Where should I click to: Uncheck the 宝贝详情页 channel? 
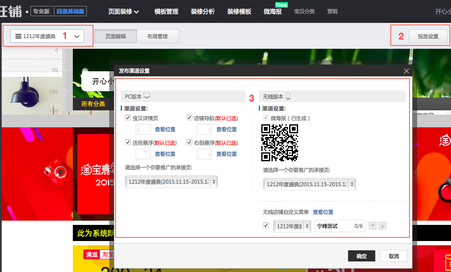128,118
